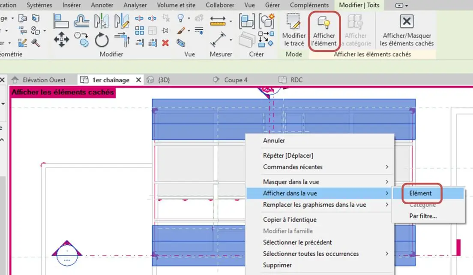The image size is (473, 275).
Task: Open the Annoter ribbon tab
Action: coord(102,5)
